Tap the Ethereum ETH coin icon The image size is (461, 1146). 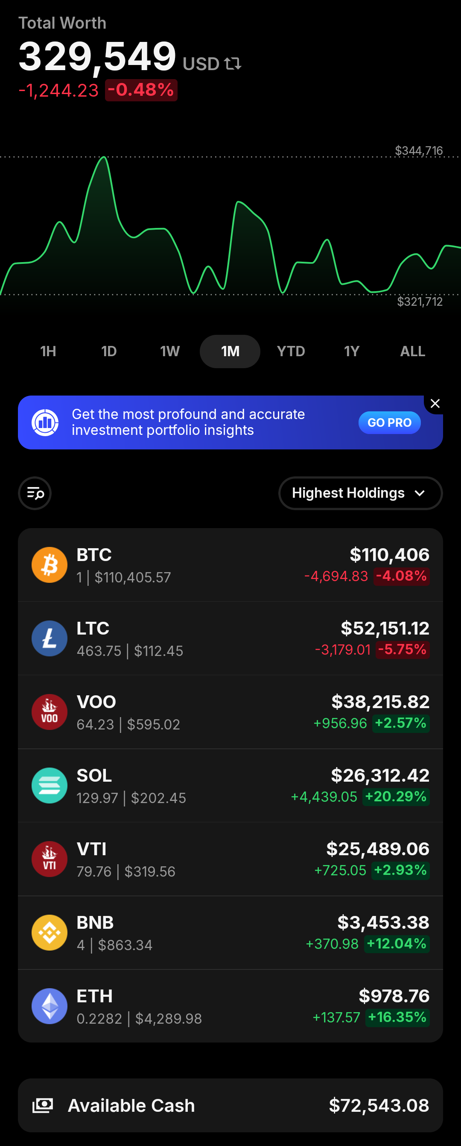tap(49, 1006)
